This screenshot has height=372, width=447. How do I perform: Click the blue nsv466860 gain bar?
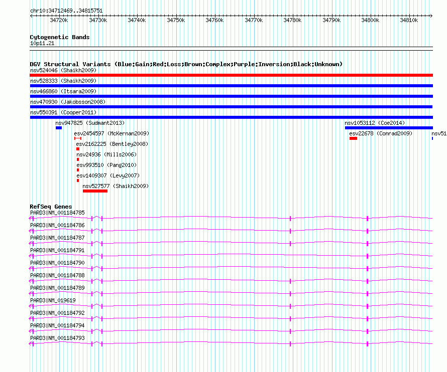(231, 96)
